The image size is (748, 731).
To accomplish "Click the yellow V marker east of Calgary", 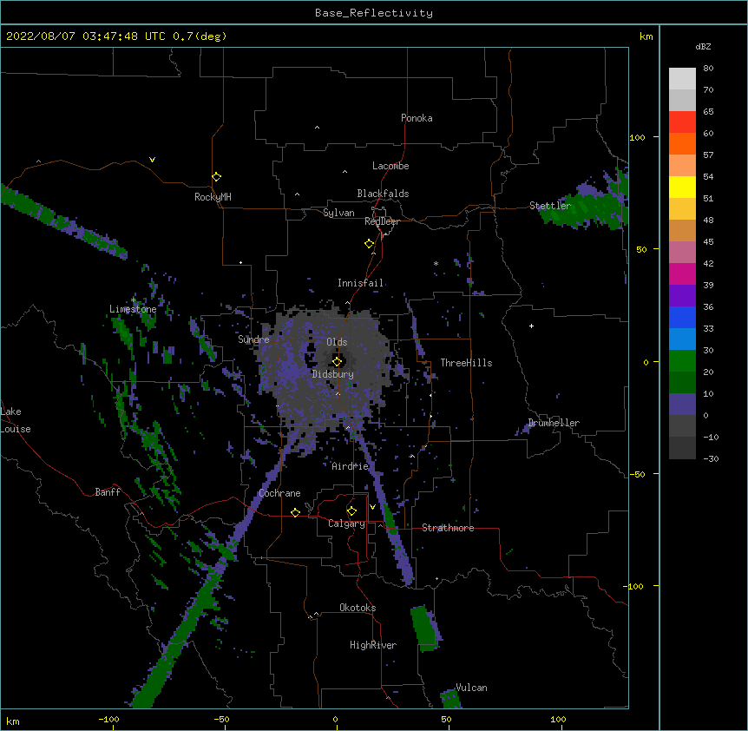I will 372,507.
